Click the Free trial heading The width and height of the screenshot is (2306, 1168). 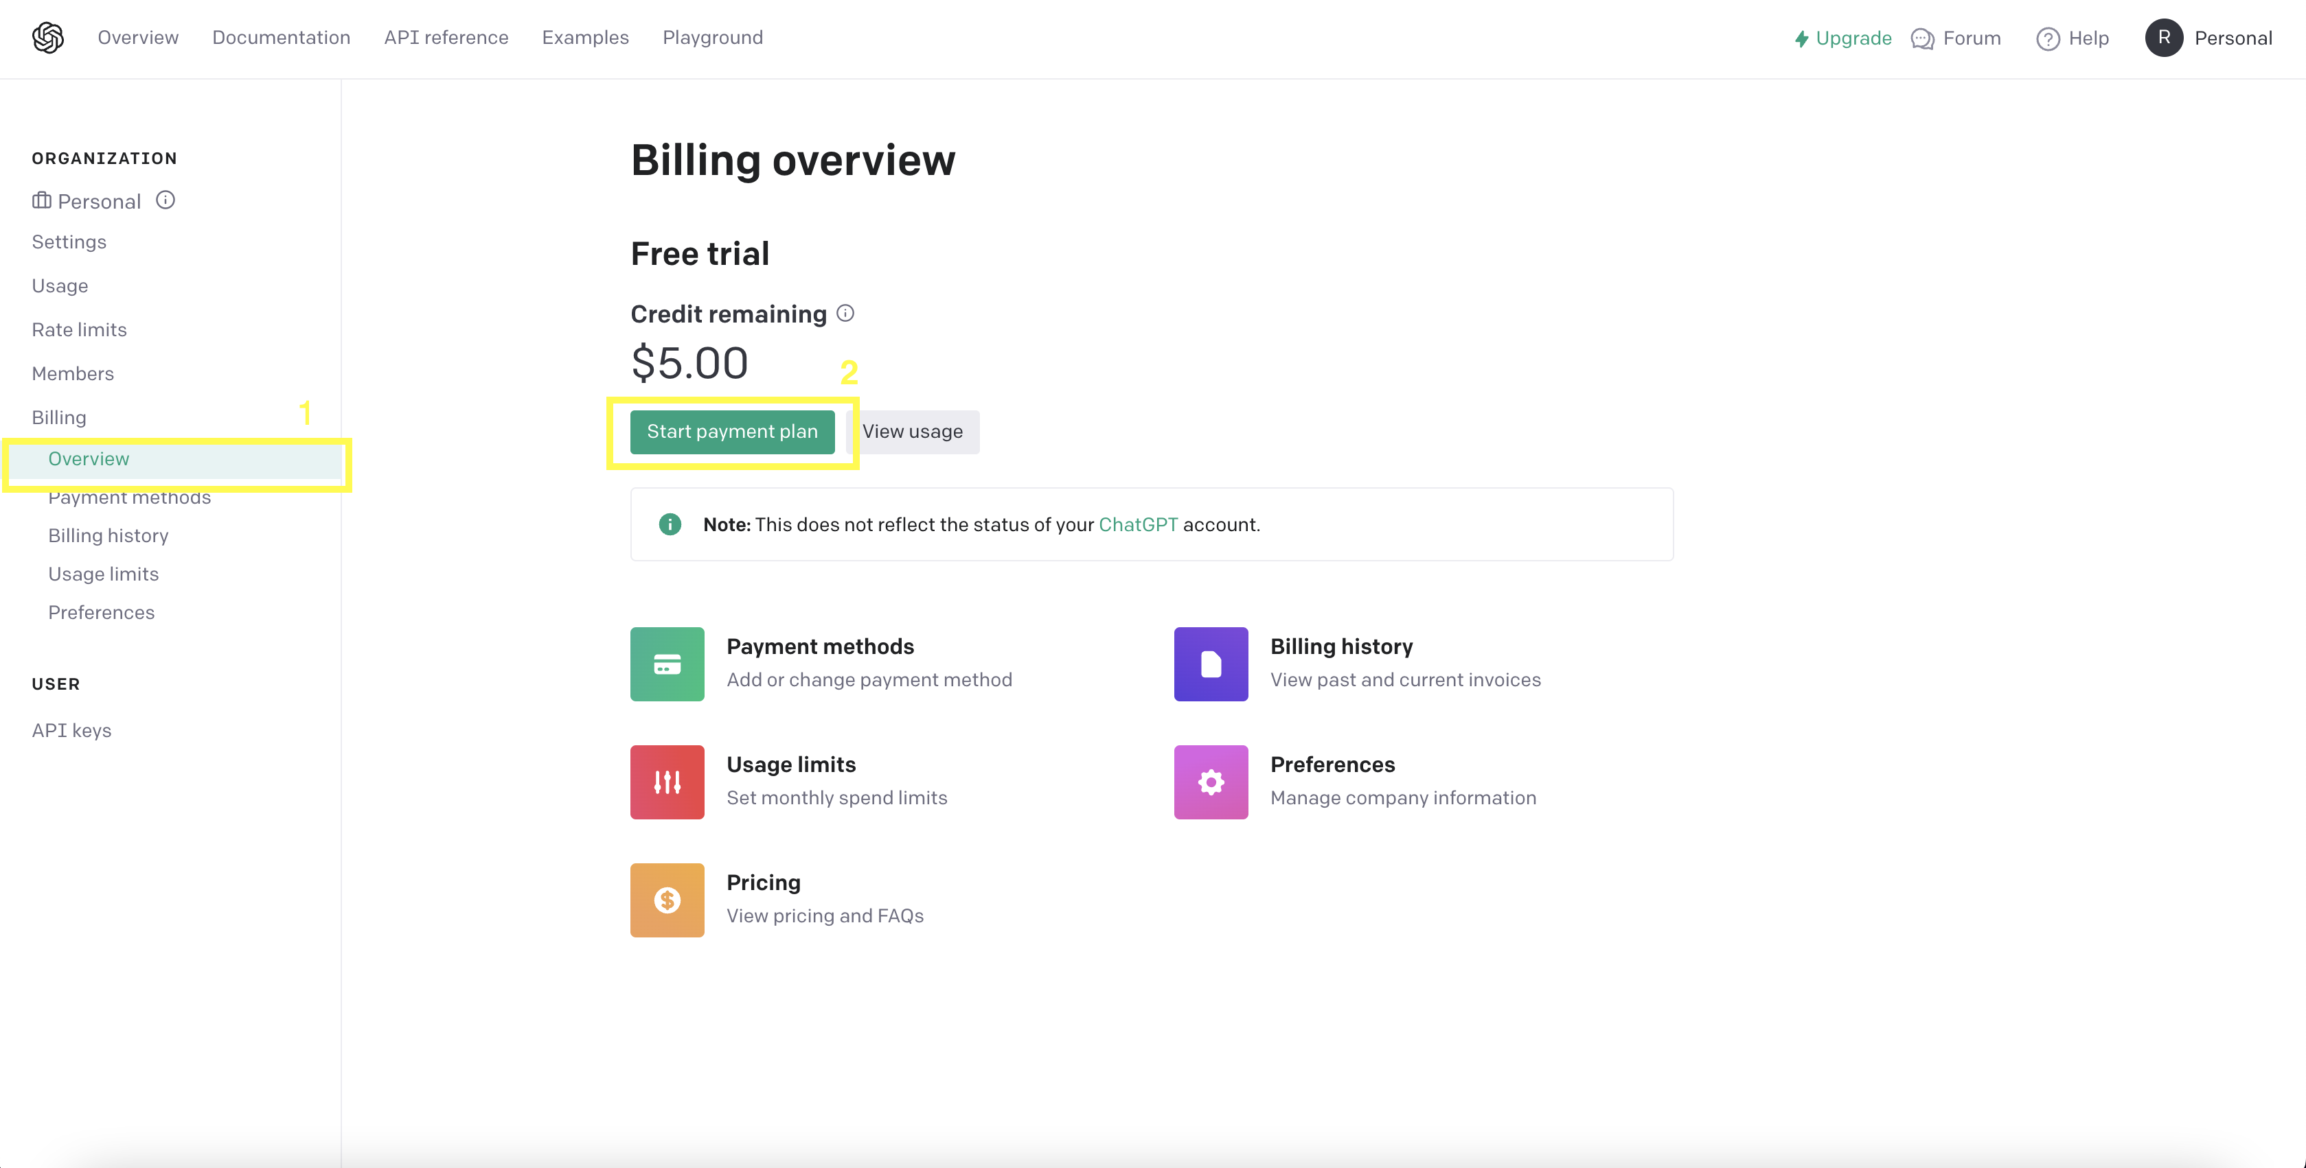tap(700, 254)
